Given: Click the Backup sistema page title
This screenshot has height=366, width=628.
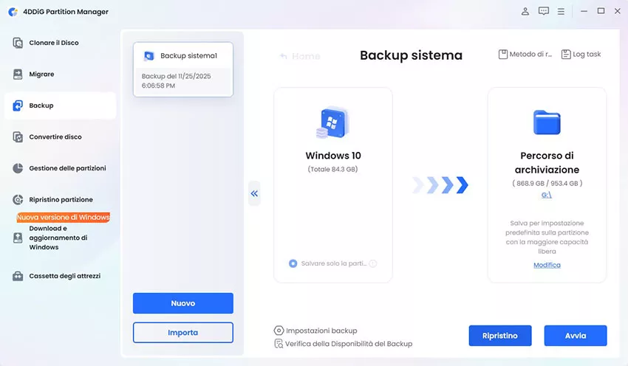Looking at the screenshot, I should click(411, 55).
